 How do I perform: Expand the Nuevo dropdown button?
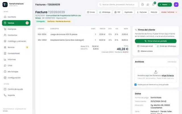pos(165,5)
